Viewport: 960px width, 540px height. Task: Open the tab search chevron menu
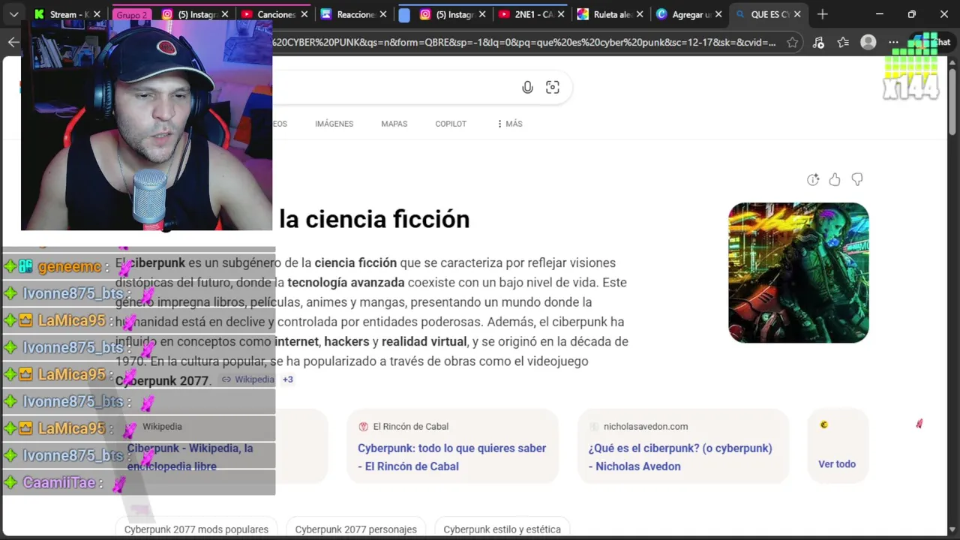pyautogui.click(x=13, y=14)
